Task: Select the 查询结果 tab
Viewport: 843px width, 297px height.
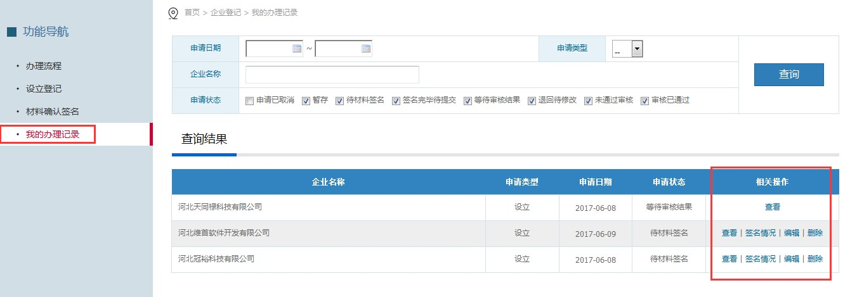Action: [x=204, y=139]
